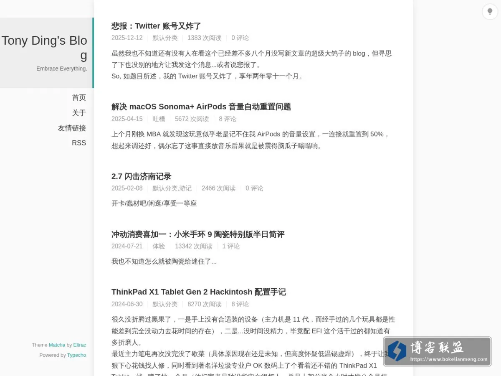Click the excerpt 开卡/蠢材吧/闲逛/享受一等座
This screenshot has width=501, height=376.
[x=154, y=203]
